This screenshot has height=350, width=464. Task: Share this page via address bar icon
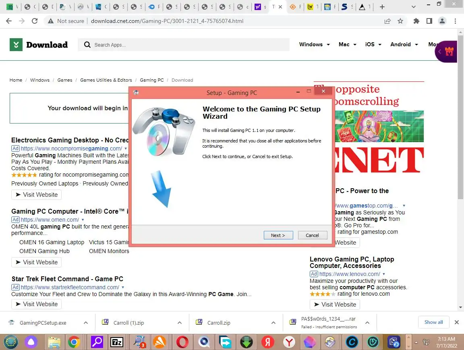387,21
